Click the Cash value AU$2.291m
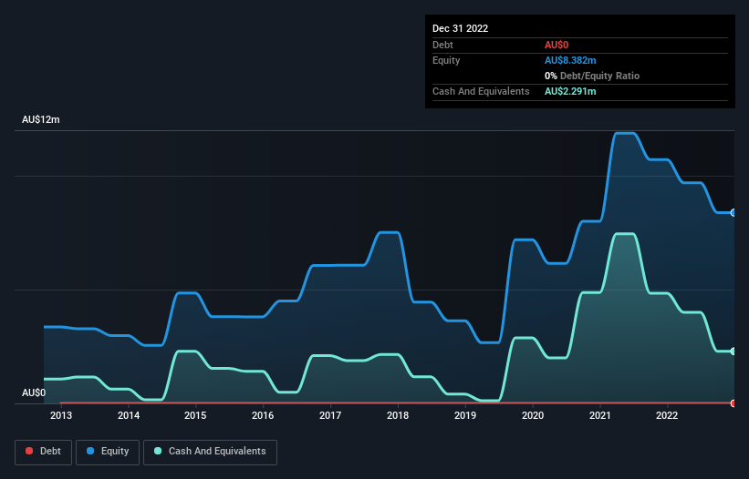The image size is (749, 479). coord(570,91)
